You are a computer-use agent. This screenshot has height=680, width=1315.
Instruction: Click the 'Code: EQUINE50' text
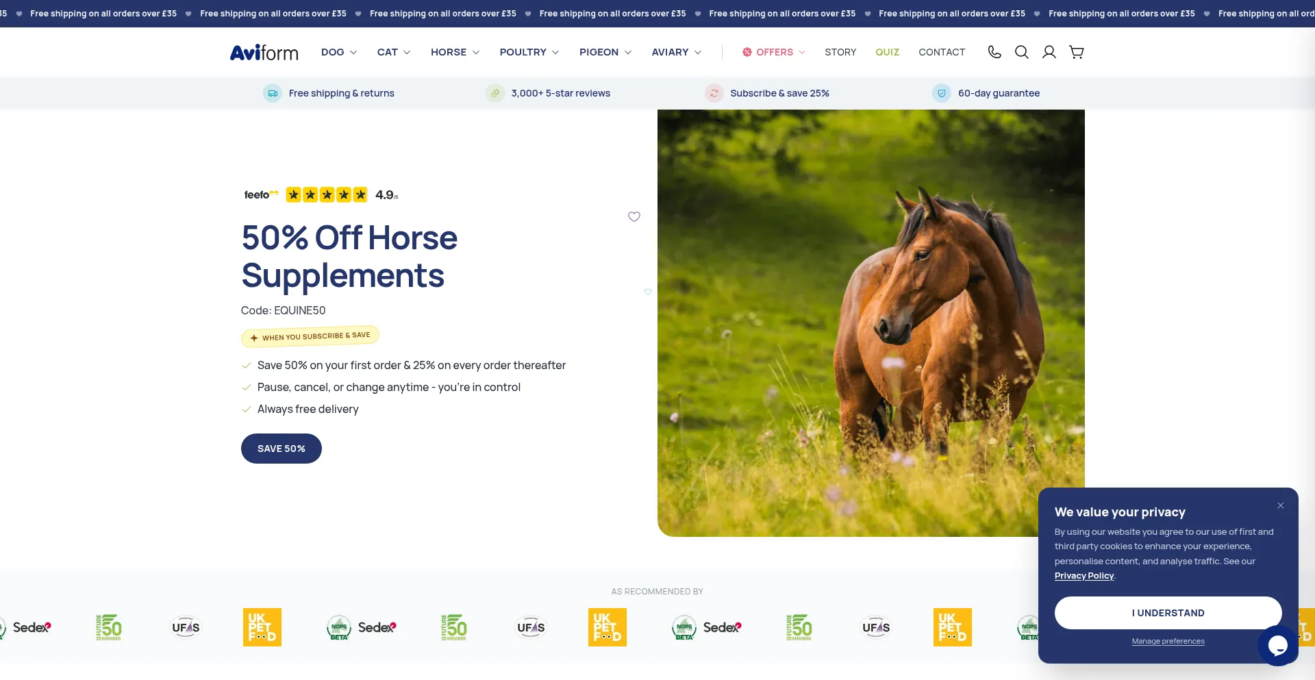pos(283,310)
